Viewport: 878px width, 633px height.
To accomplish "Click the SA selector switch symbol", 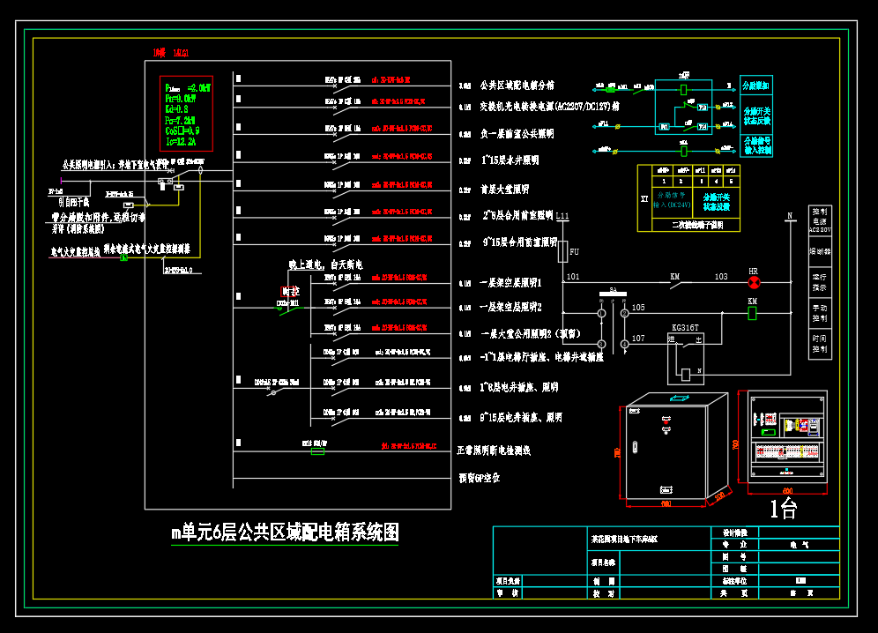I will click(613, 293).
